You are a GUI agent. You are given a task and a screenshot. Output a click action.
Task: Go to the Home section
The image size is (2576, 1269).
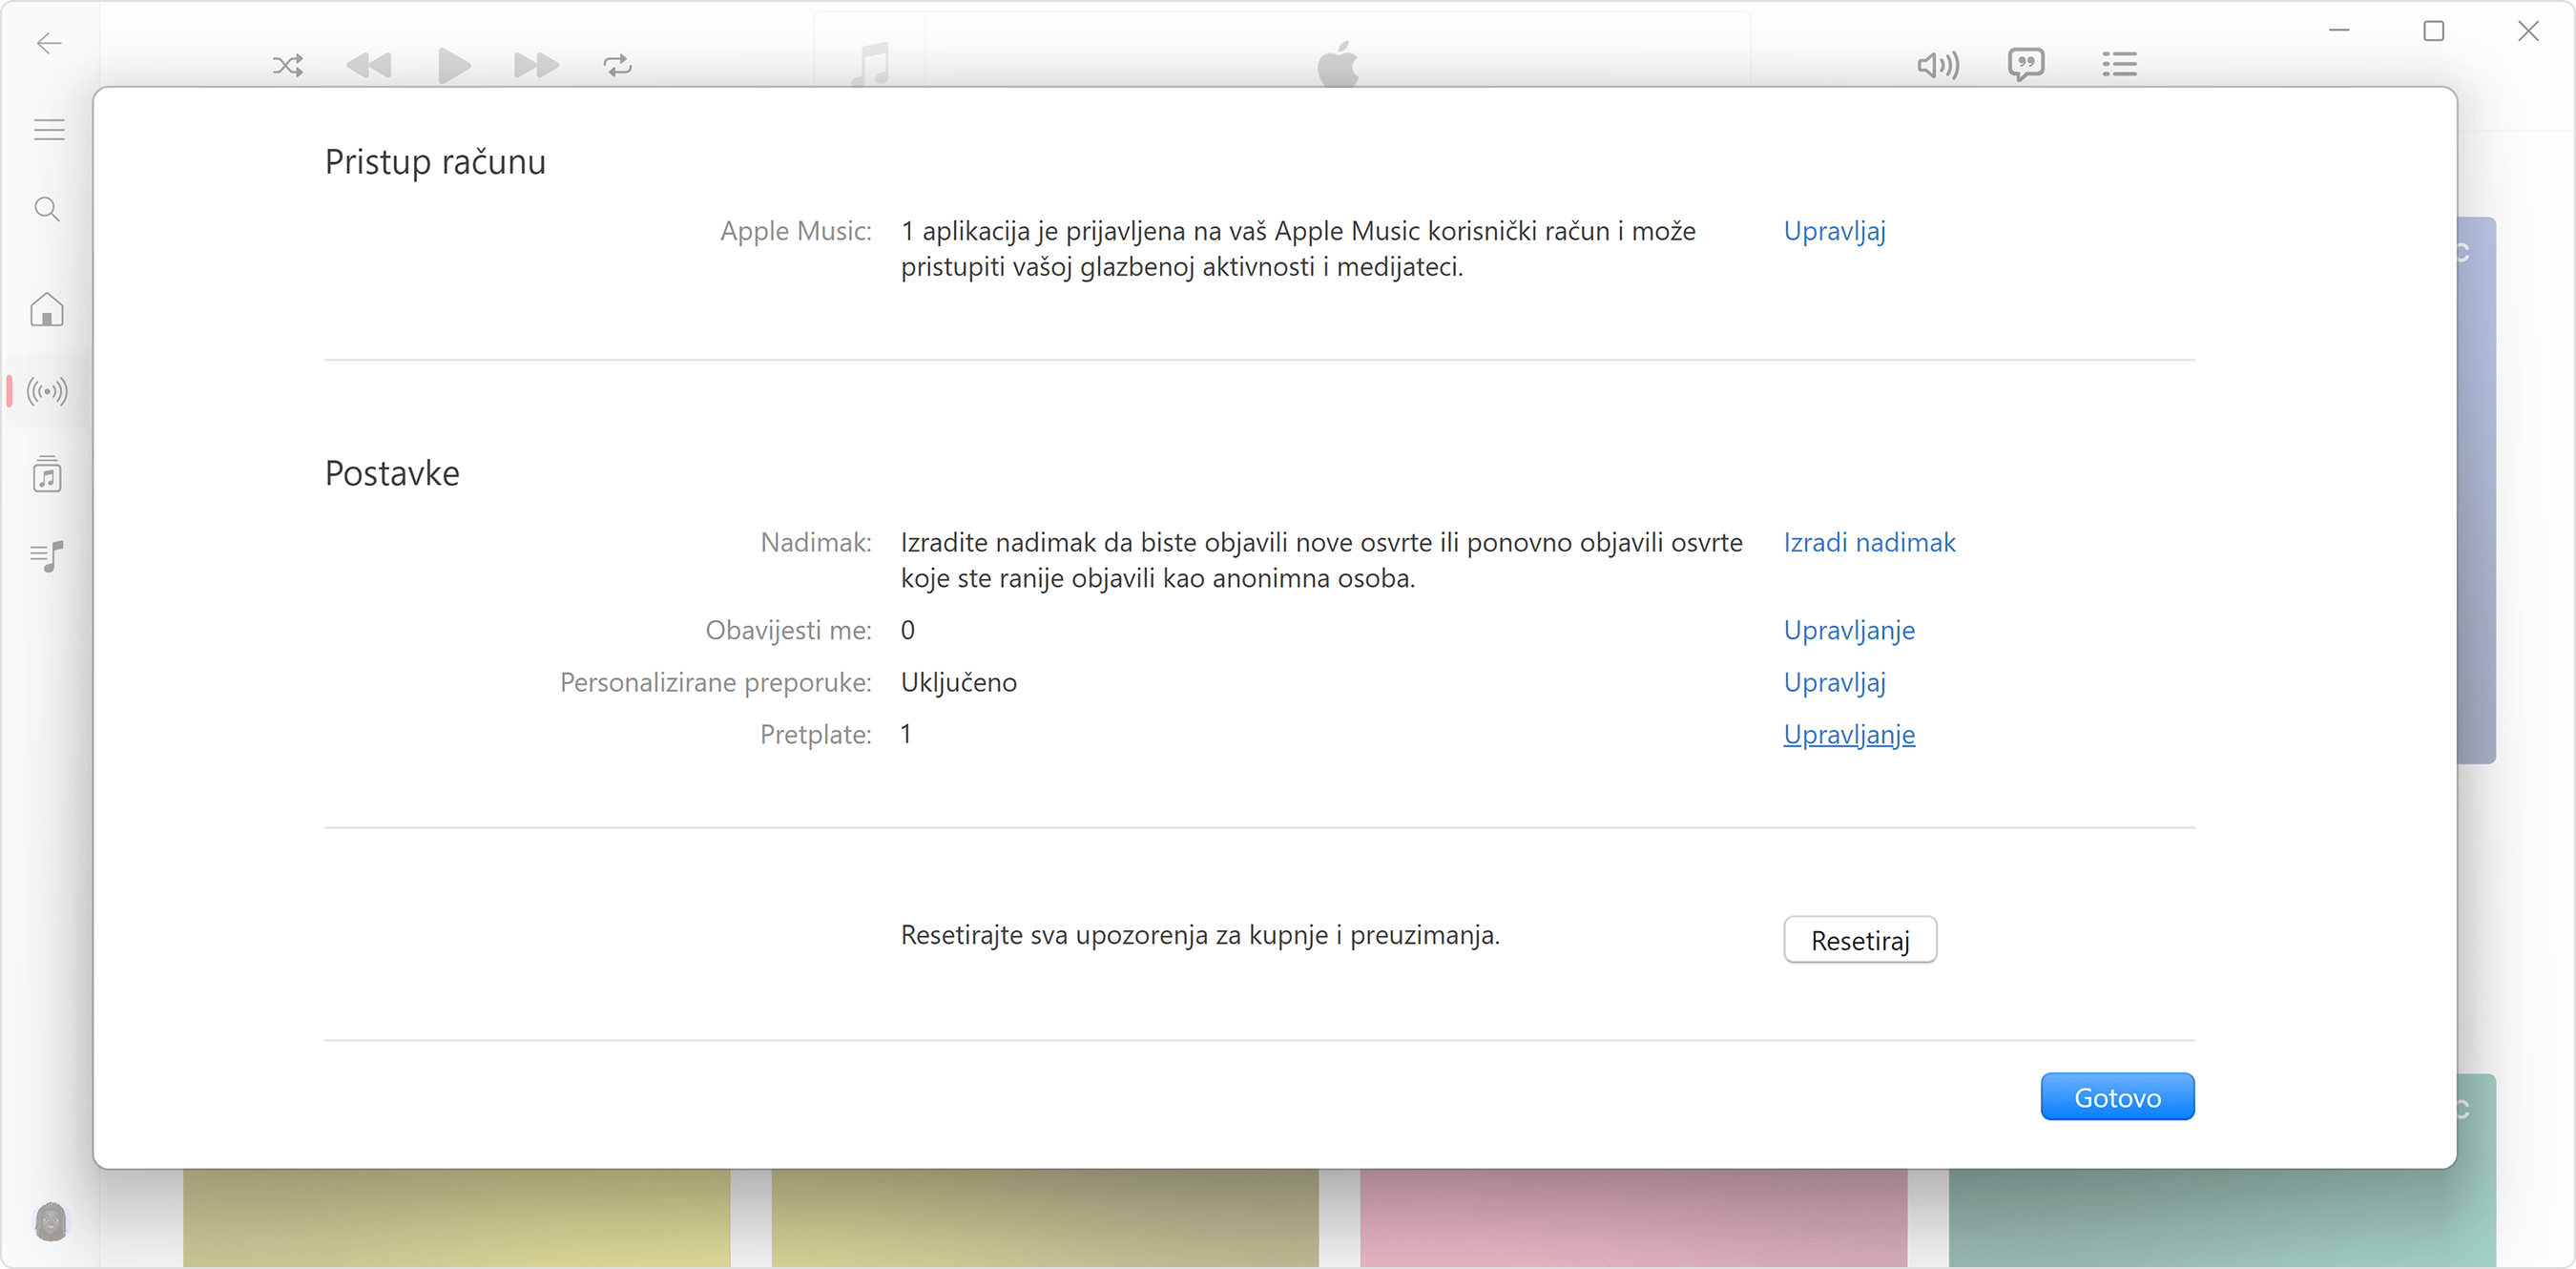pyautogui.click(x=46, y=310)
